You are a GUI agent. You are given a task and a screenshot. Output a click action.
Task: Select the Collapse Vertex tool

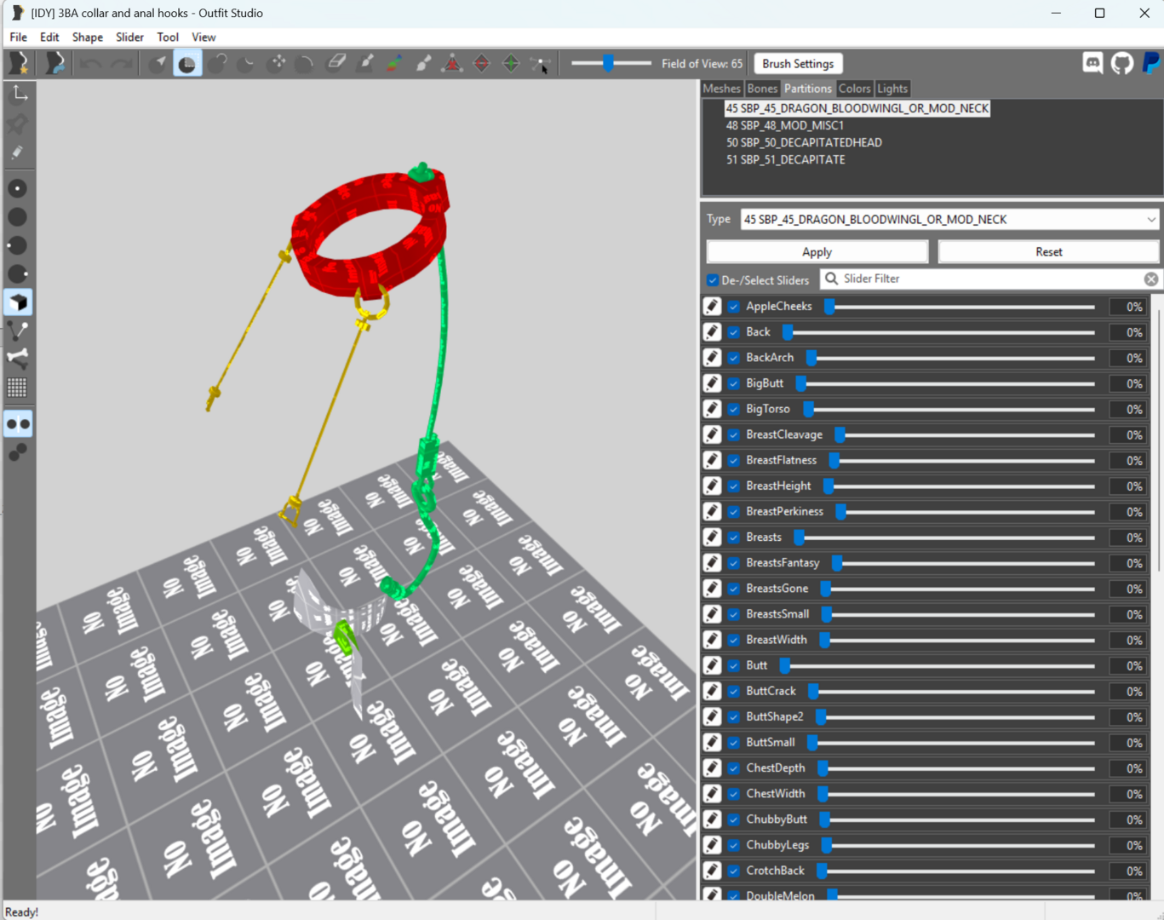click(x=452, y=64)
